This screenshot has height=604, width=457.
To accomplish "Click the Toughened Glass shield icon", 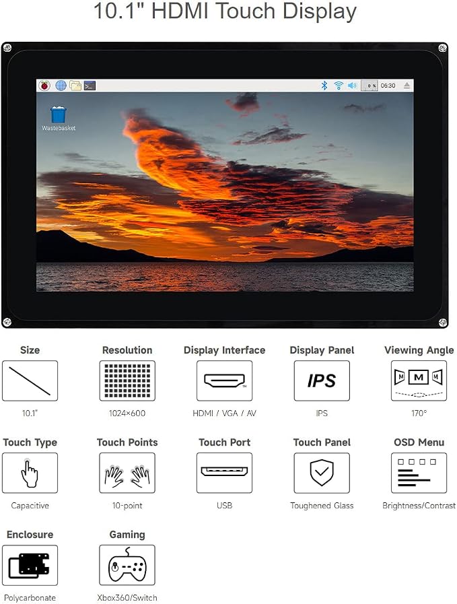I will click(x=322, y=473).
